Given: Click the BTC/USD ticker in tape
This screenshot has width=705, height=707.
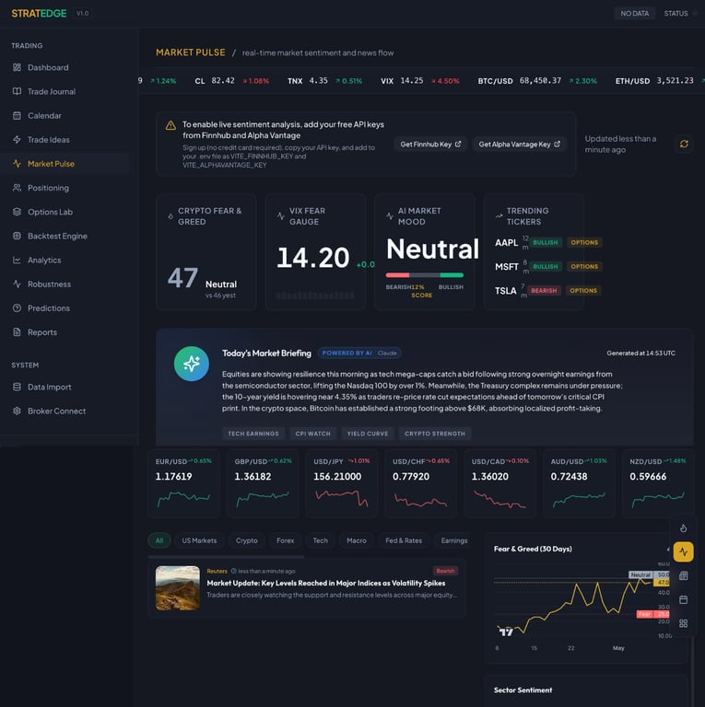Looking at the screenshot, I should tap(537, 81).
